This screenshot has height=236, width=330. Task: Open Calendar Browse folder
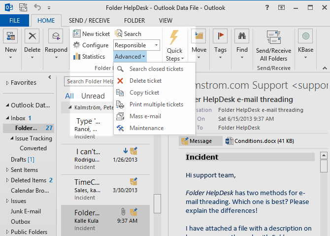tap(30, 191)
